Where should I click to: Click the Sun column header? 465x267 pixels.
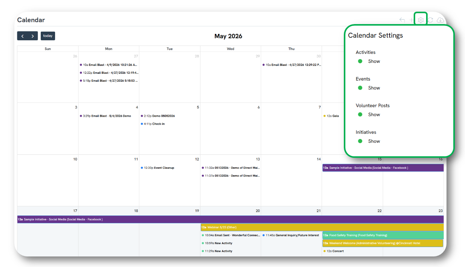point(48,49)
